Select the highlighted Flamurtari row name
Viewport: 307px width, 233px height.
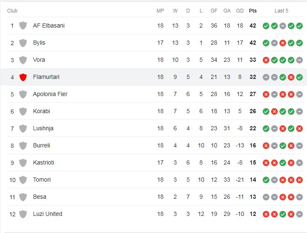pos(46,77)
